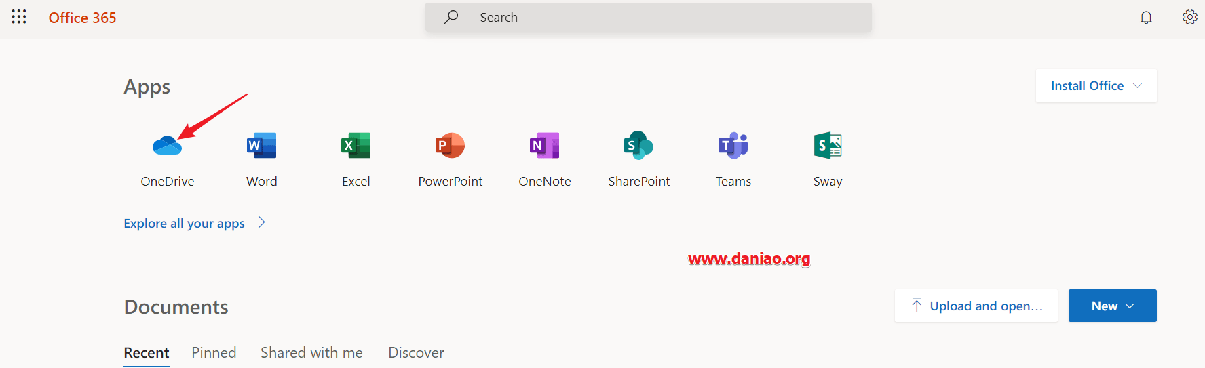Go to the Office 365 home link

82,18
